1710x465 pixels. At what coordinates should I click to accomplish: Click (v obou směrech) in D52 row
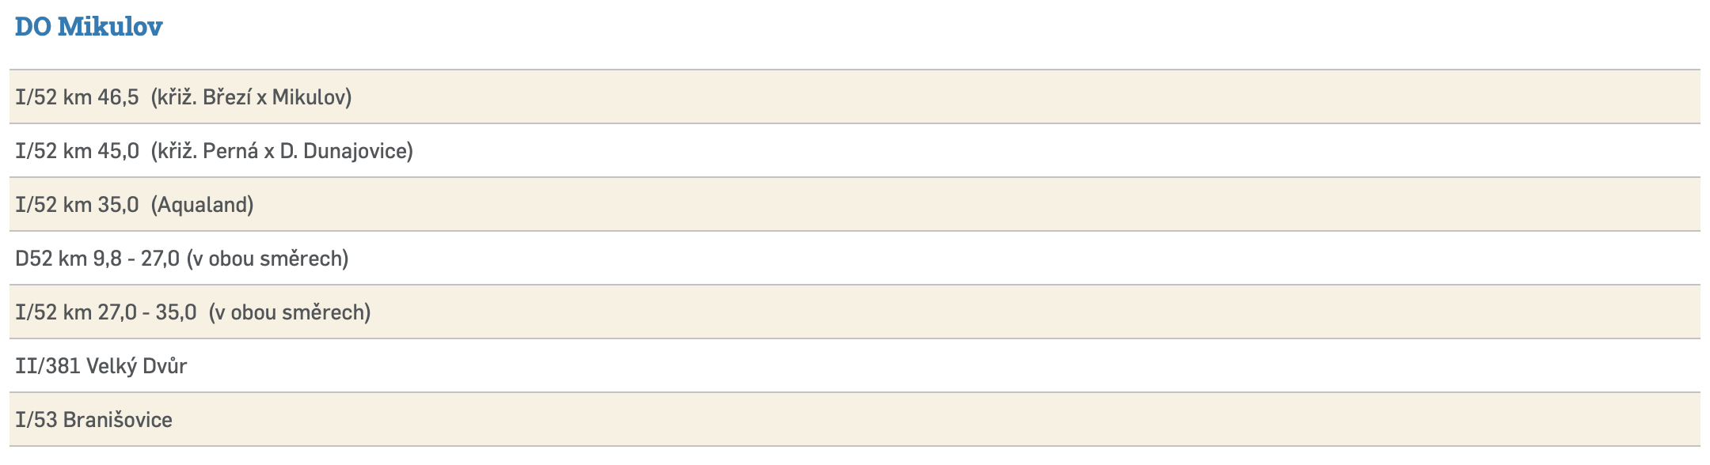(268, 259)
